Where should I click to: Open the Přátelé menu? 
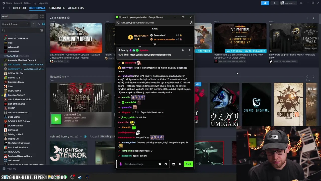[x=27, y=3]
